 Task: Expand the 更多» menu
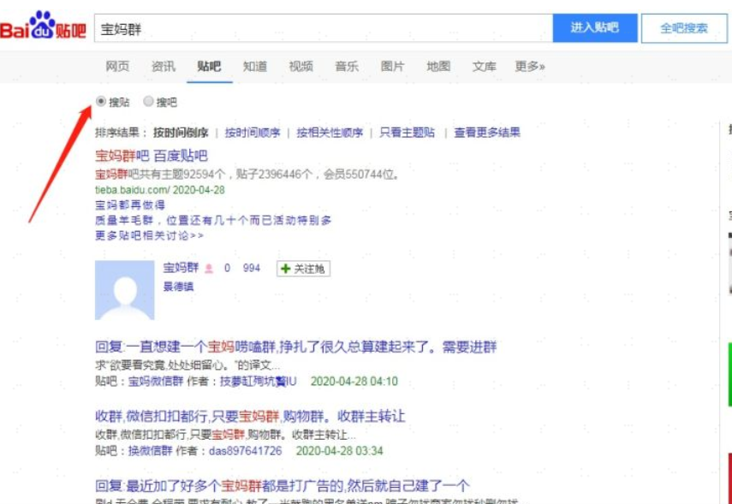[x=530, y=66]
